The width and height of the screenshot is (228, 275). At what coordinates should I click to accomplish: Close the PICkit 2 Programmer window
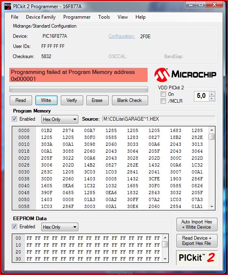pyautogui.click(x=214, y=5)
